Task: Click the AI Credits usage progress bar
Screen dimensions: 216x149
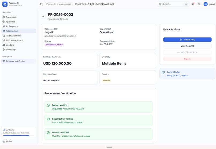Action: [x=19, y=136]
